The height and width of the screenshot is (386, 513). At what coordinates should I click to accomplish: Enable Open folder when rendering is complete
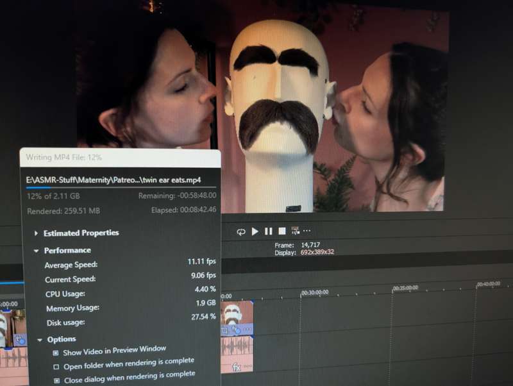click(x=56, y=367)
